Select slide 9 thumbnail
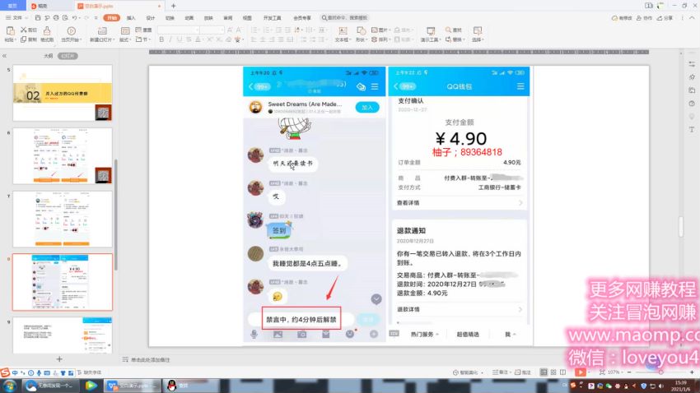The height and width of the screenshot is (393, 700). [63, 335]
